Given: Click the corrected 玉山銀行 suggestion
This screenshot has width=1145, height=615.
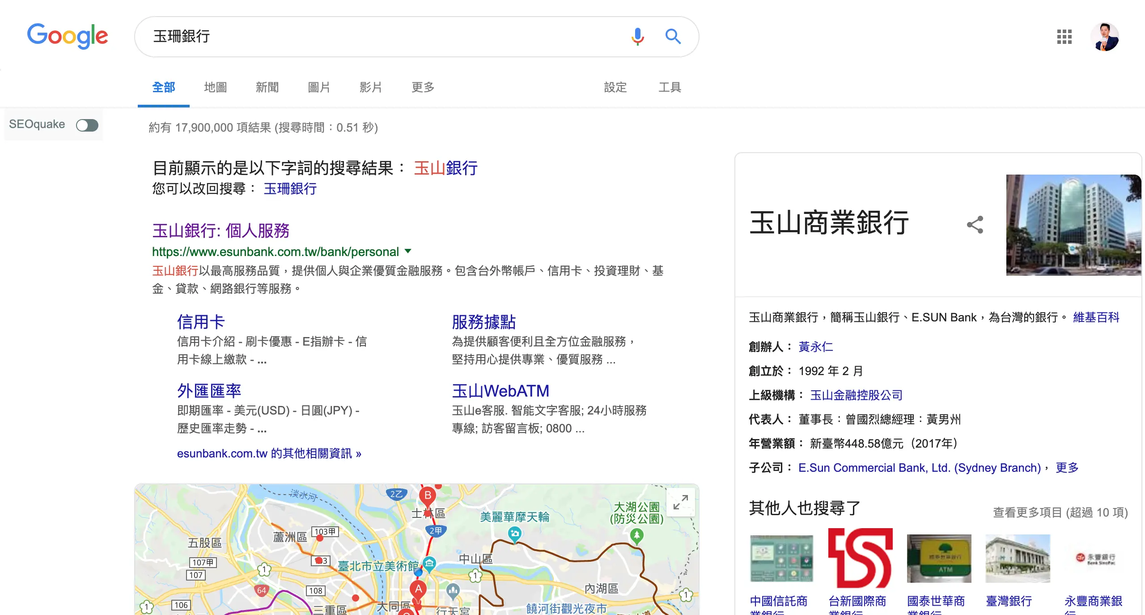Looking at the screenshot, I should pos(446,168).
